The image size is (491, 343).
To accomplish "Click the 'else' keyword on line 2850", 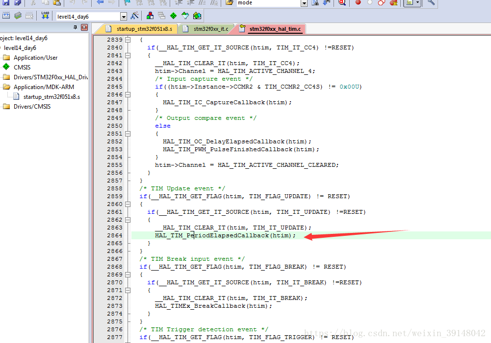I will (163, 126).
